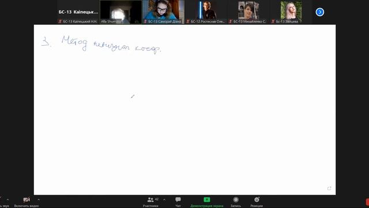Click muted mic icon on Михайленко tile
Image resolution: width=369 pixels, height=208 pixels.
[x=231, y=21]
